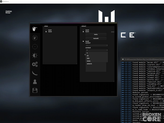164x123 pixels.
Task: Open the aimbot head tab in sidebar
Action: pyautogui.click(x=35, y=29)
